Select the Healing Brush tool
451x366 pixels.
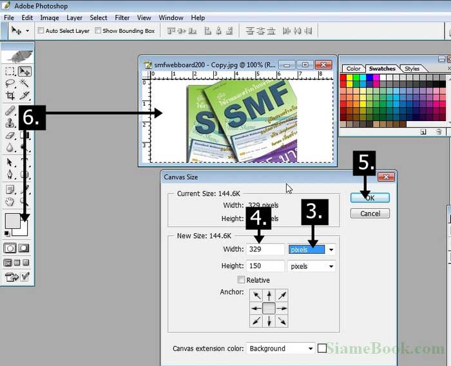tap(10, 110)
